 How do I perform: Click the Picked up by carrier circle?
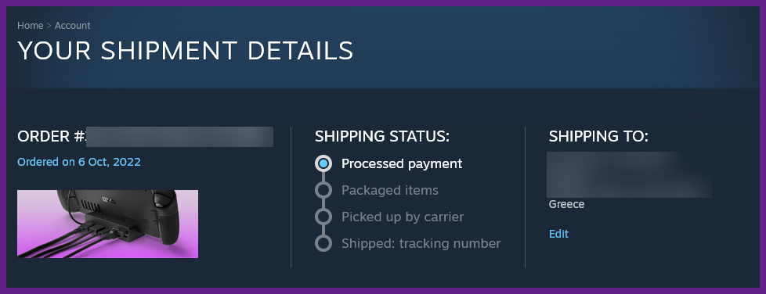click(x=323, y=217)
